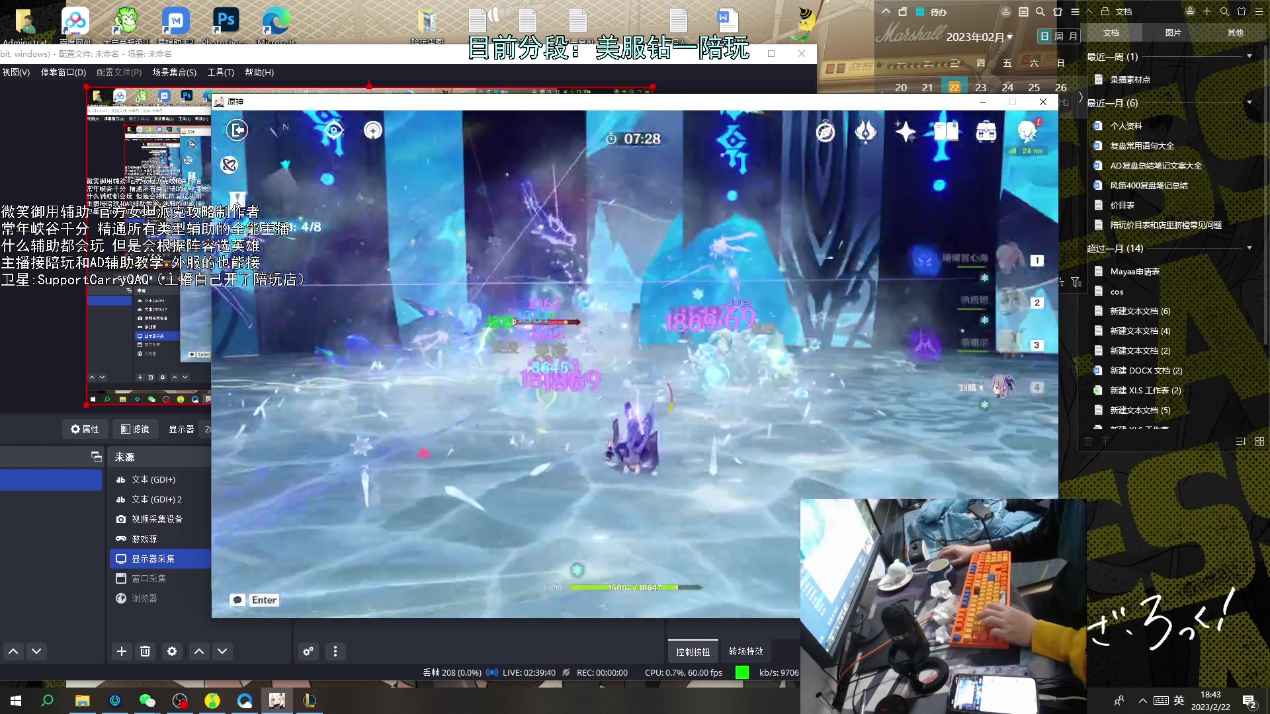Click the League of Legends taskbar icon
1270x714 pixels.
click(x=310, y=701)
